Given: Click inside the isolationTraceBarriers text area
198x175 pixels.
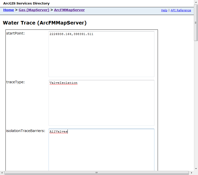Looking at the screenshot, I should tap(101, 150).
